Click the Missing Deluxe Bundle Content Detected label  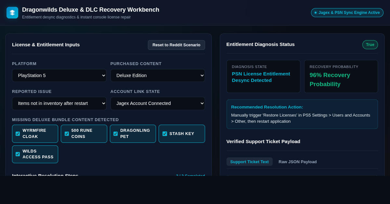pyautogui.click(x=65, y=120)
